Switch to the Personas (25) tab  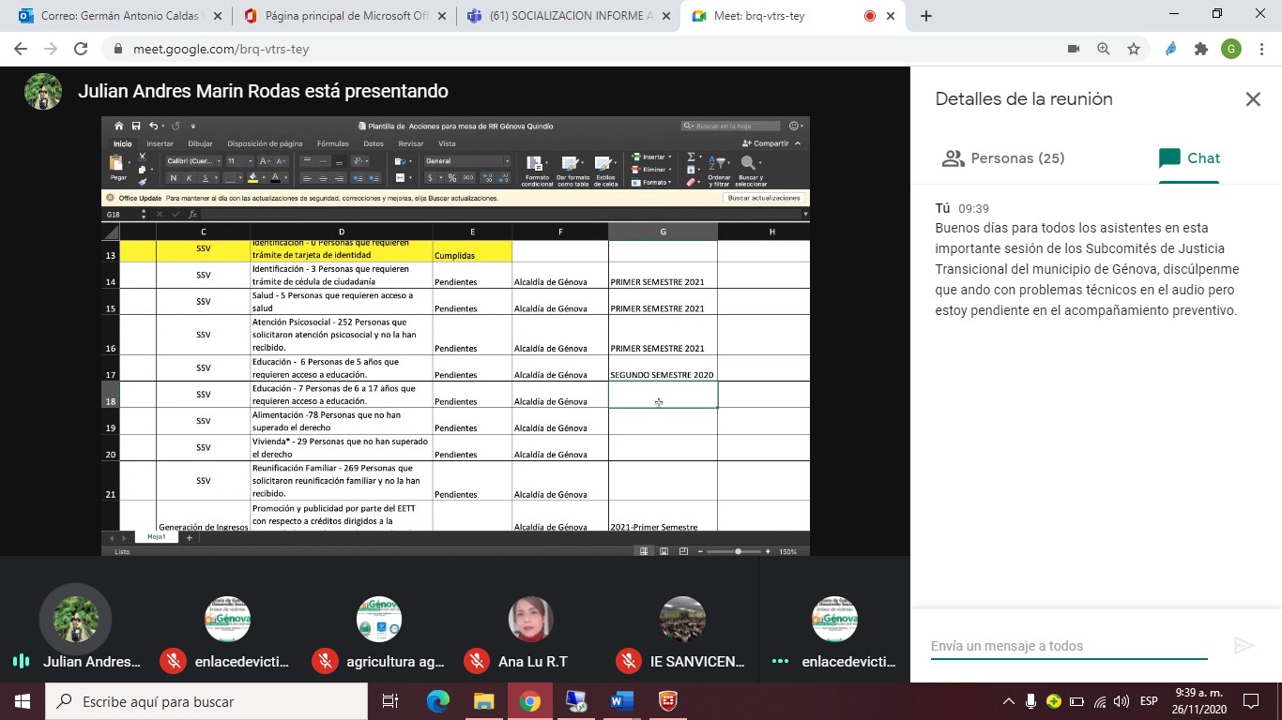(x=1003, y=158)
